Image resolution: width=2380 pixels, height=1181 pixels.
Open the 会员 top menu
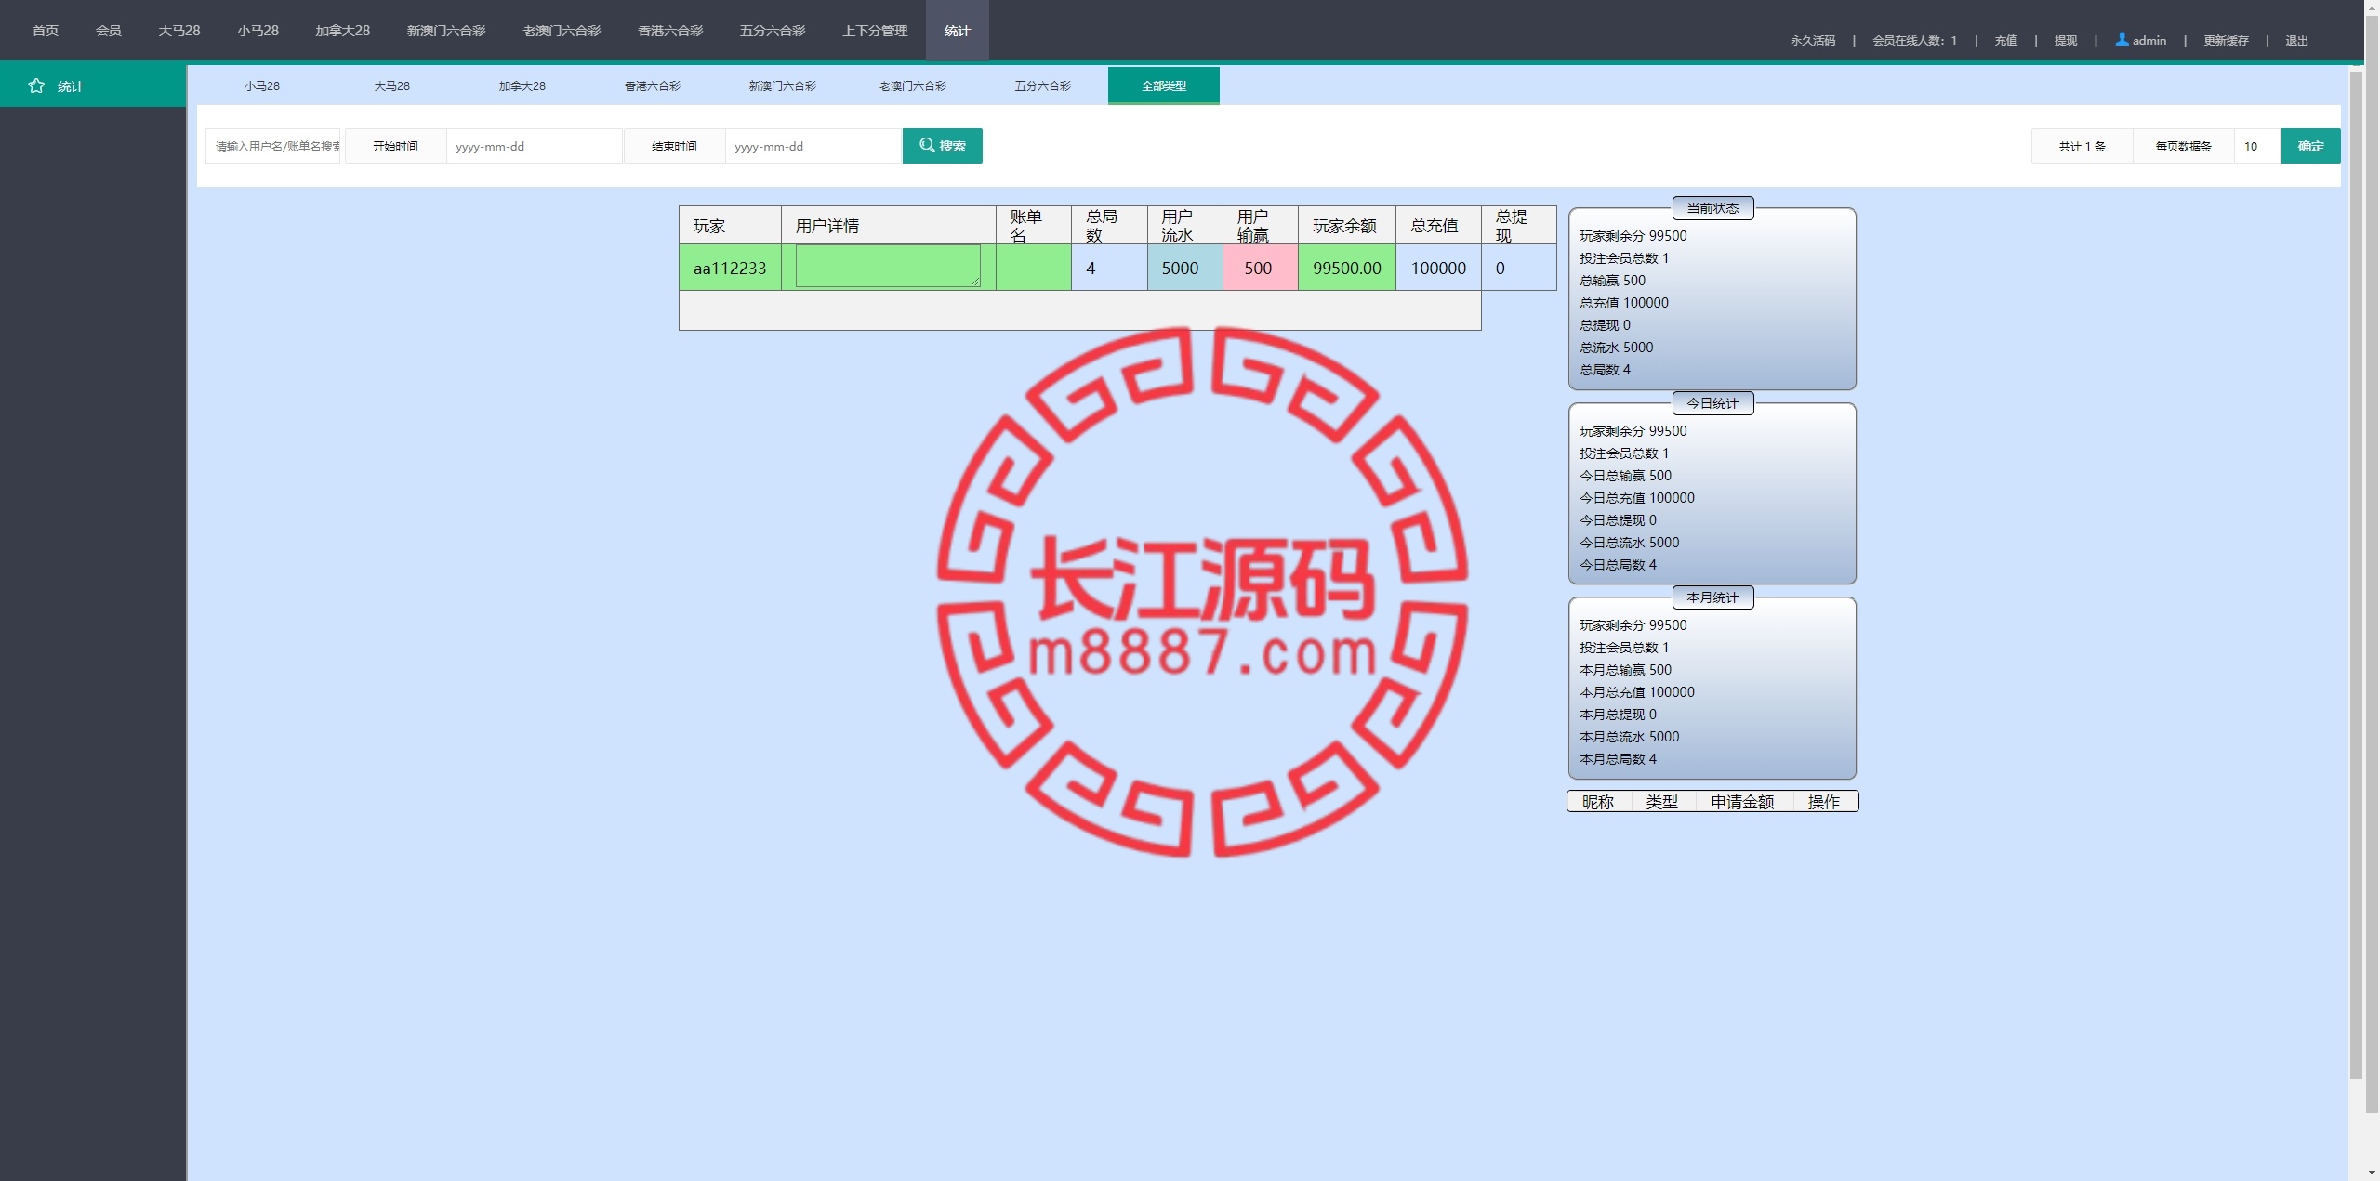(109, 31)
